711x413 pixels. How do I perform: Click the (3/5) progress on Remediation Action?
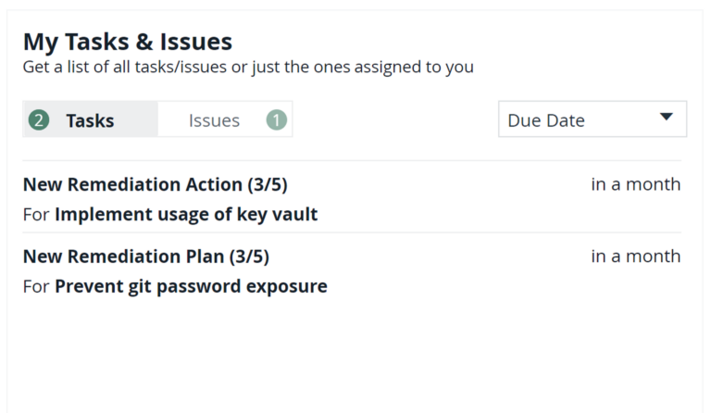coord(268,184)
